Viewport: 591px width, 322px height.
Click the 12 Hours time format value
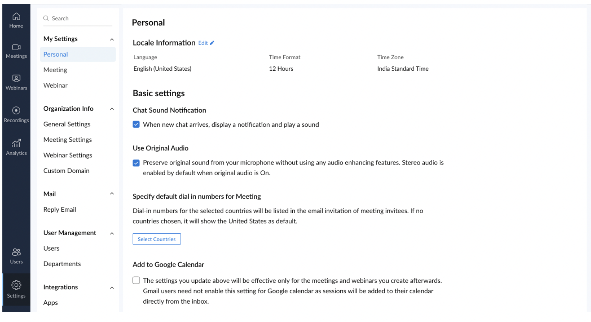click(281, 69)
